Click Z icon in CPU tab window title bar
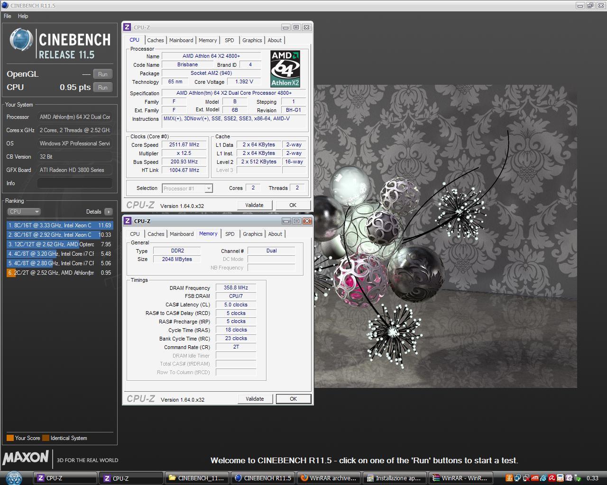The height and width of the screenshot is (485, 607). coord(127,27)
